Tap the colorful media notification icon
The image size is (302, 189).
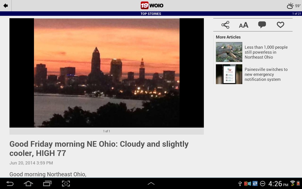248,183
